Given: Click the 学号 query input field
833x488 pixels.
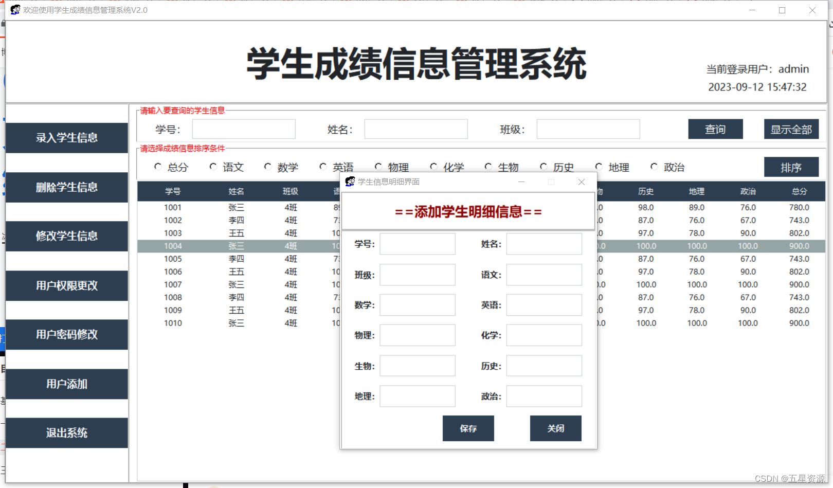Looking at the screenshot, I should click(x=243, y=129).
